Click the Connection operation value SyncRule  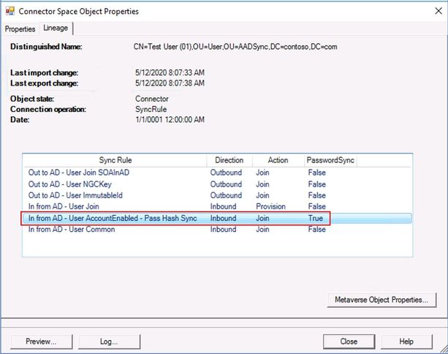point(151,109)
